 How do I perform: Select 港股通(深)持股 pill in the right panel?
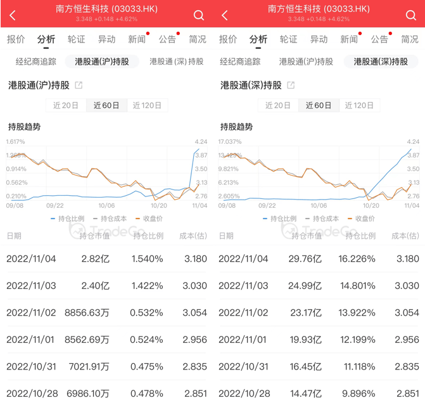click(381, 61)
